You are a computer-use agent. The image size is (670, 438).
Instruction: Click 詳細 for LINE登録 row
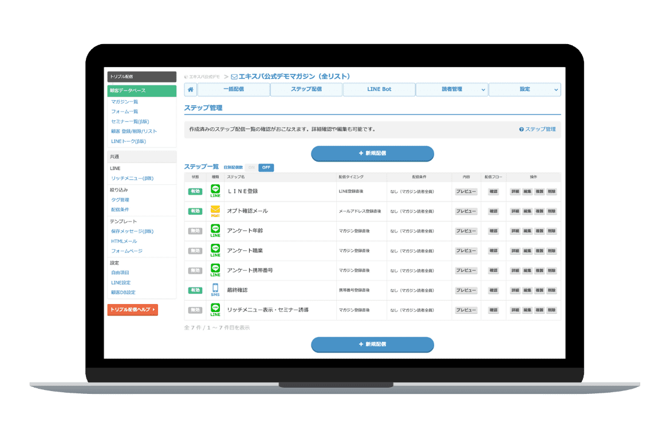click(515, 191)
